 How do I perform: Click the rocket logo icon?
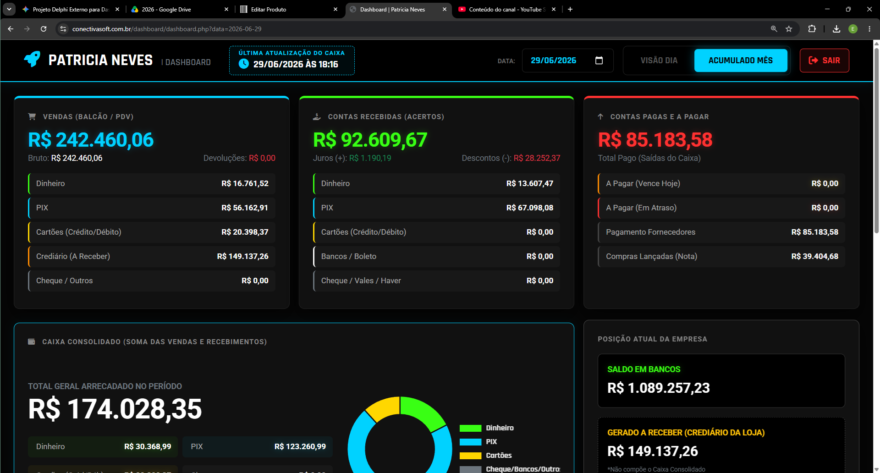32,60
